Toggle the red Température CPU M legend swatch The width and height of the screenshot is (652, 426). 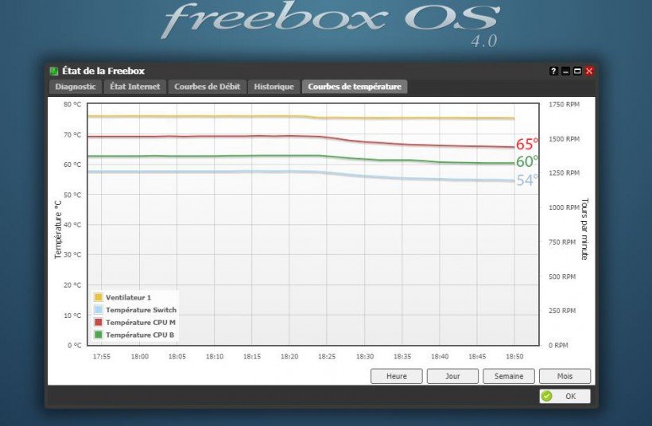click(99, 323)
